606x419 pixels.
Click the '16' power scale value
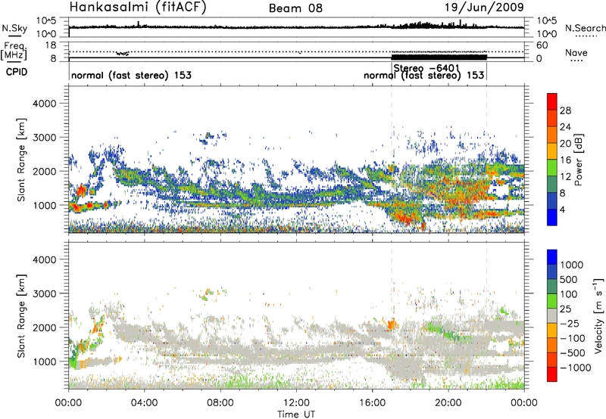pyautogui.click(x=565, y=160)
